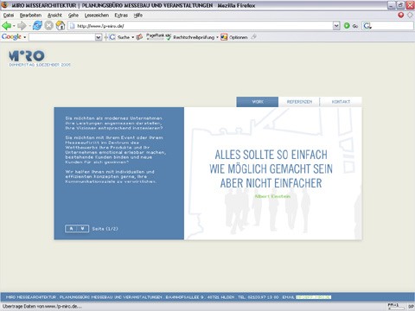Expand the Forward button history arrow
The height and width of the screenshot is (311, 415).
[29, 26]
